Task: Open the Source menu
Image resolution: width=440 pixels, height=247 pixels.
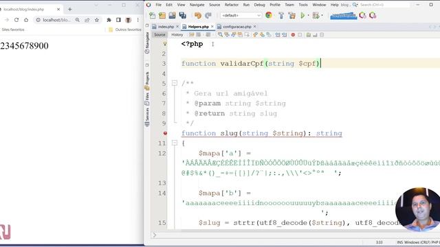Action: click(x=214, y=5)
